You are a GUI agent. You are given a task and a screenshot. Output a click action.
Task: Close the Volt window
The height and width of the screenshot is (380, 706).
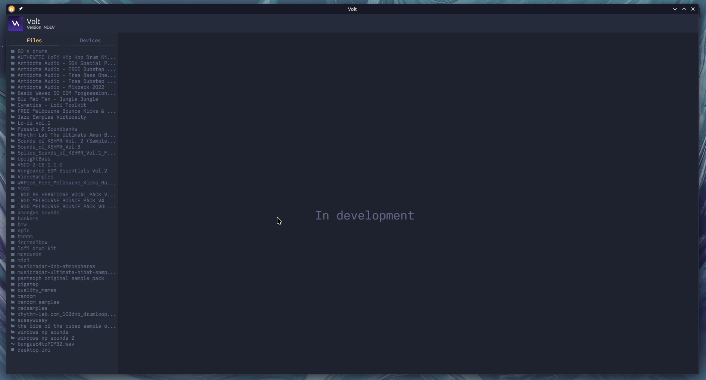pos(693,9)
